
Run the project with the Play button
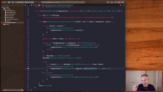pyautogui.click(x=9, y=2)
